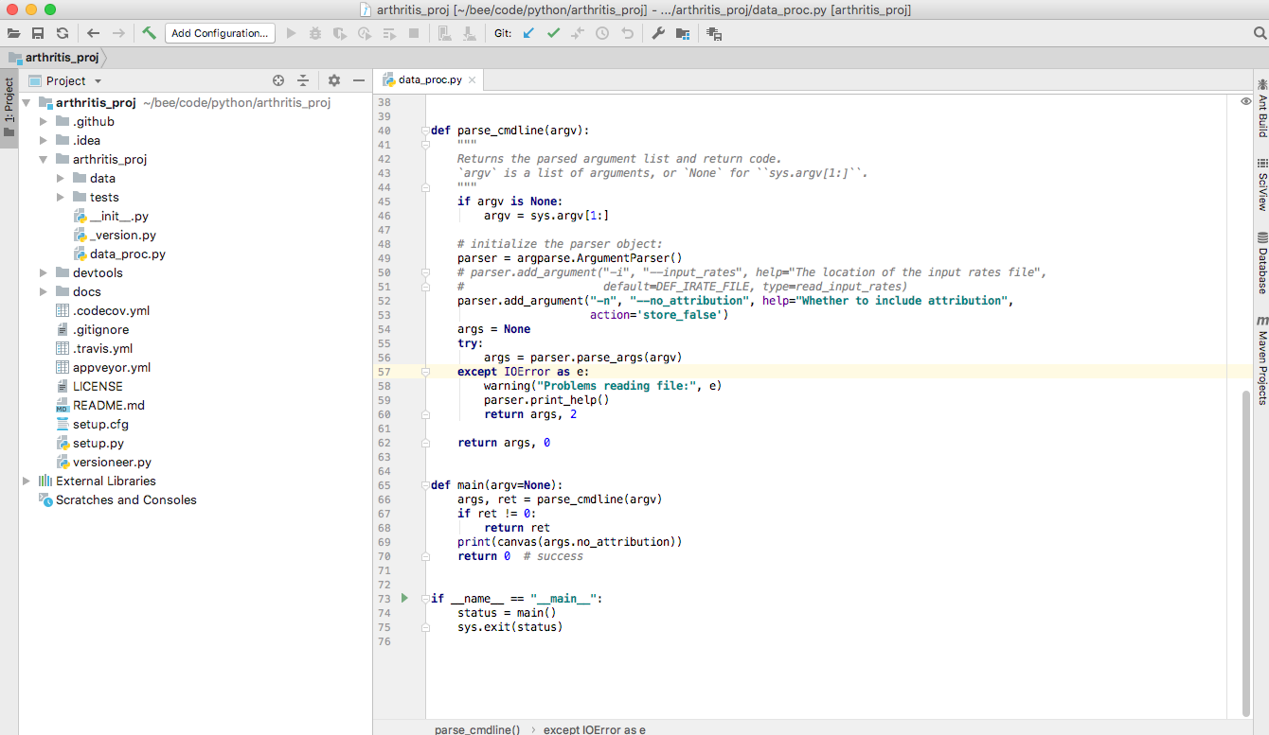Expand the .idea folder
The width and height of the screenshot is (1269, 735).
44,140
